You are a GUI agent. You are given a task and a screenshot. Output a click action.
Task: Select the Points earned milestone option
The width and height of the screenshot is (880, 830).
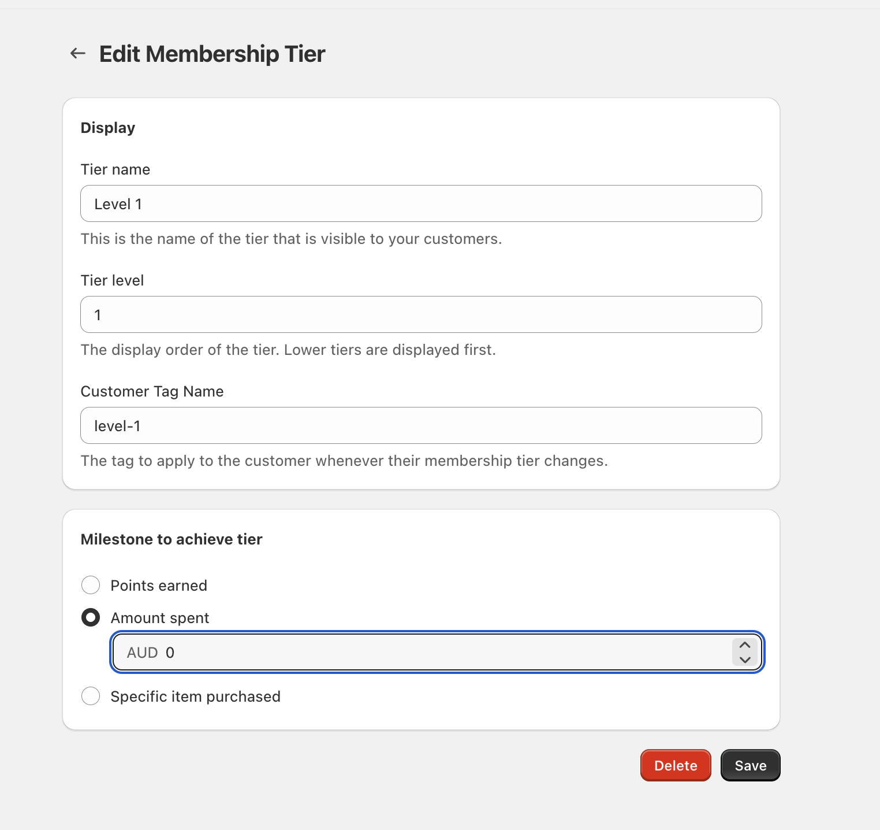[91, 585]
